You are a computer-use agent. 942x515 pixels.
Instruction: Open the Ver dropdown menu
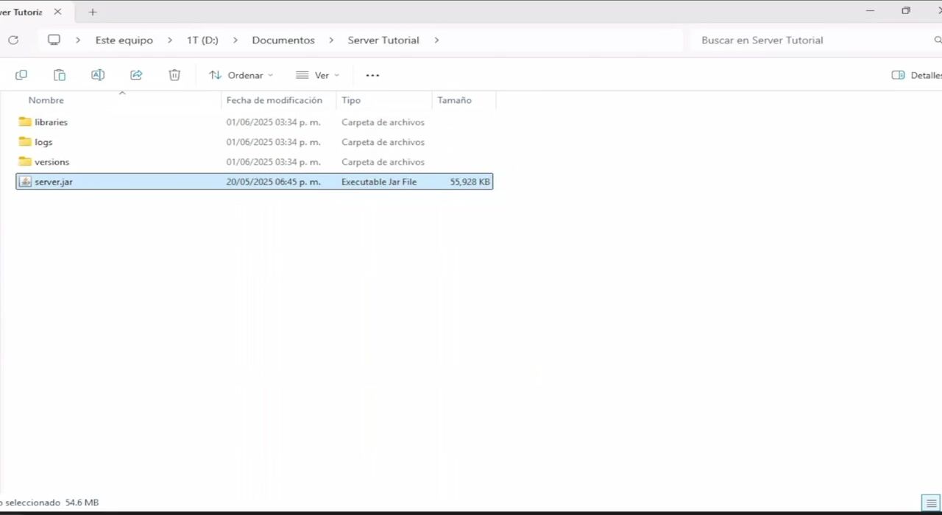click(x=317, y=75)
